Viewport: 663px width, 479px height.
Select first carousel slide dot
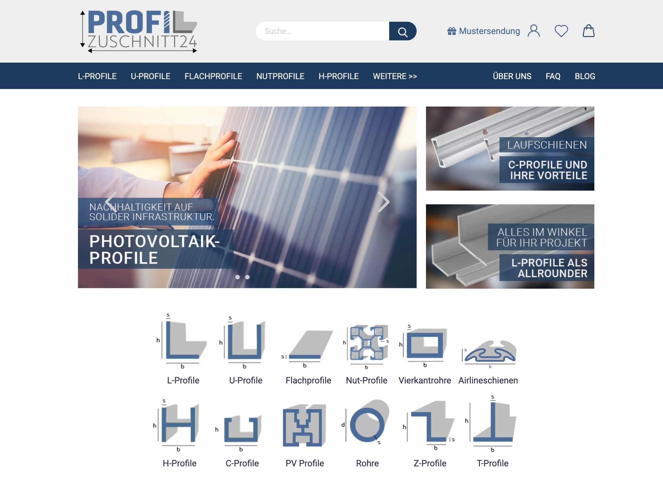[x=237, y=277]
